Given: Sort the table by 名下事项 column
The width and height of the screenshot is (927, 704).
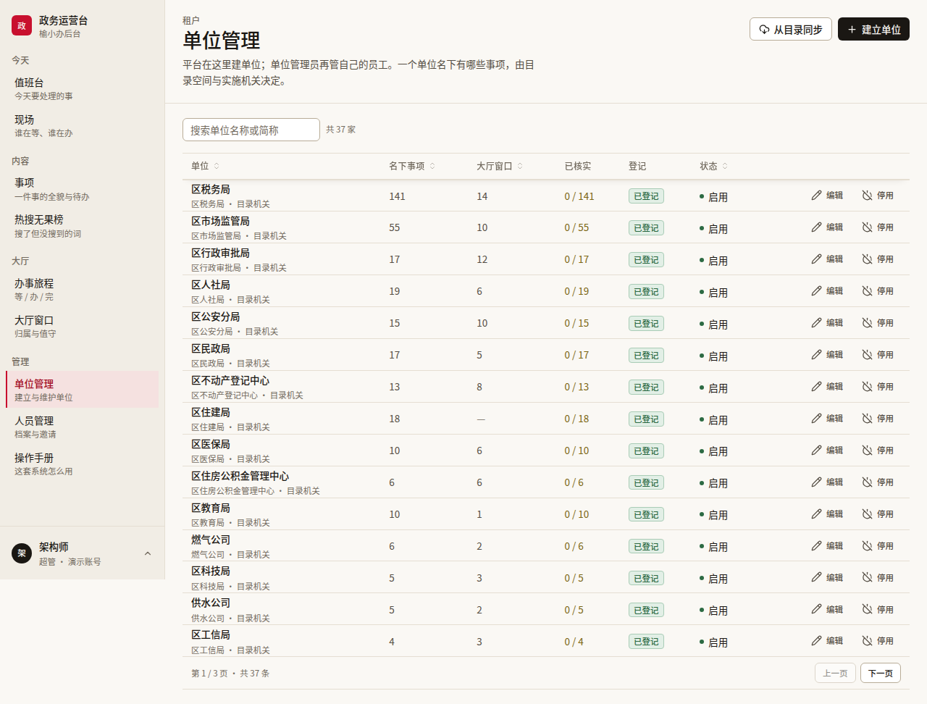Looking at the screenshot, I should [412, 166].
